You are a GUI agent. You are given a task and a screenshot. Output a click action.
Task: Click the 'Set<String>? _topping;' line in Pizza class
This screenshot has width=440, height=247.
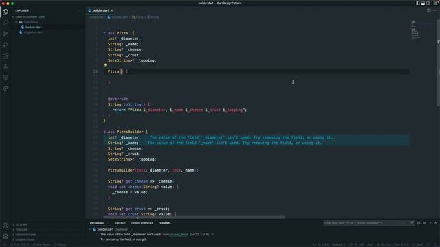pos(132,60)
